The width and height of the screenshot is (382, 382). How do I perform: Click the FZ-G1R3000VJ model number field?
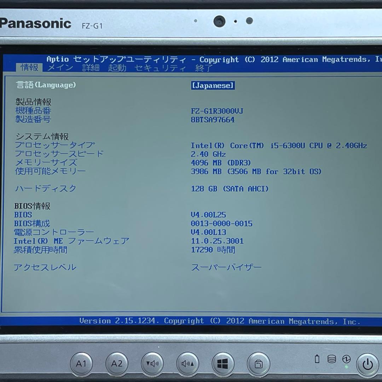217,111
